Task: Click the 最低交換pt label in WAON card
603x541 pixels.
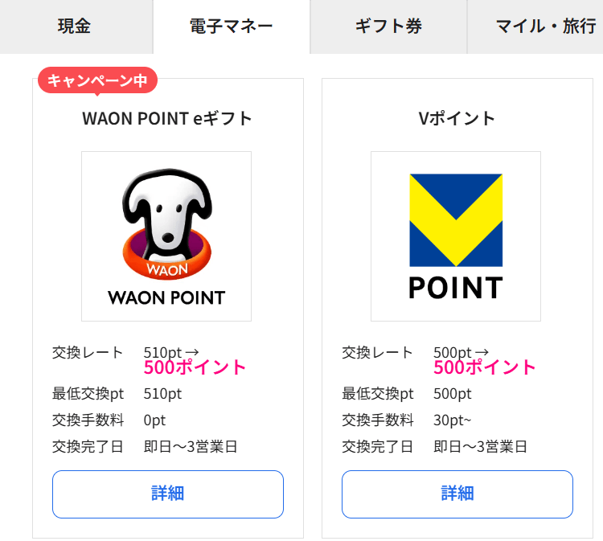Action: point(88,394)
